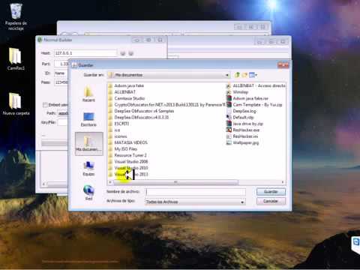Click the Cancelar button
360x270 pixels.
coord(271,201)
